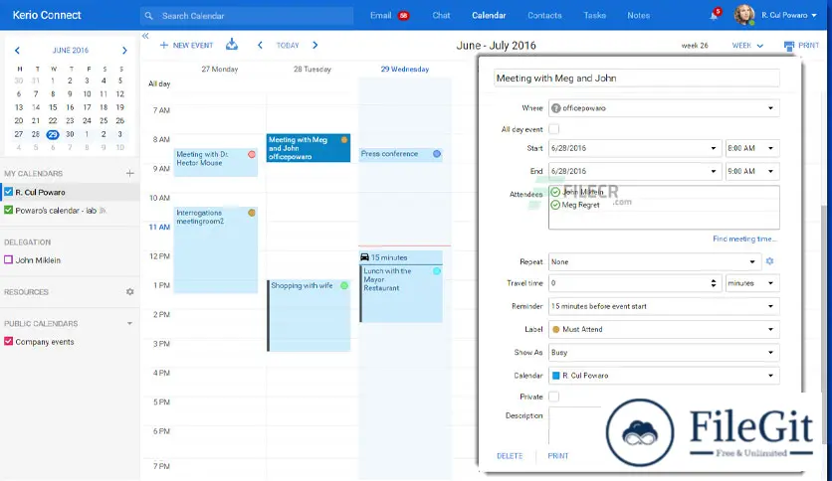Show previous month in mini calendar
Viewport: 832px width, 481px height.
(17, 51)
